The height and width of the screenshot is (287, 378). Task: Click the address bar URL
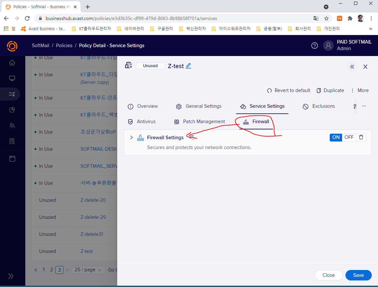131,18
